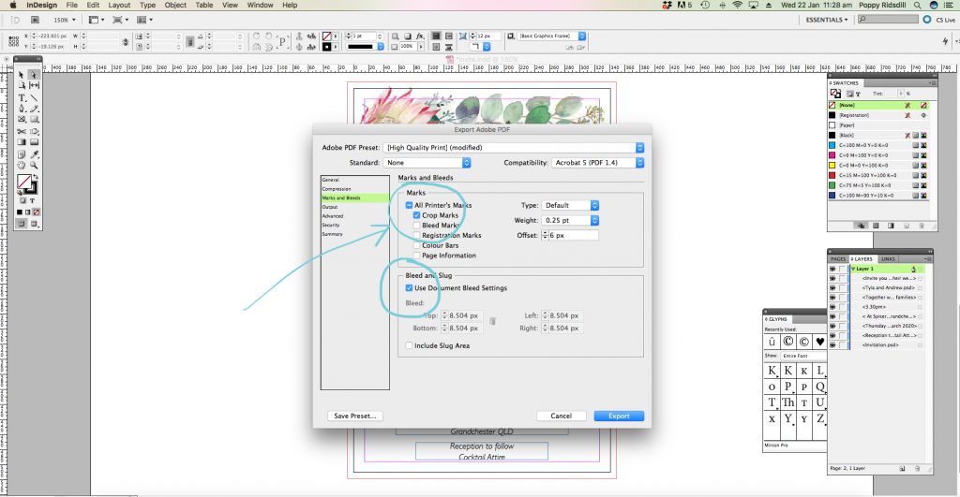The height and width of the screenshot is (497, 960).
Task: Uncheck the Crop Marks checkbox
Action: tap(417, 215)
